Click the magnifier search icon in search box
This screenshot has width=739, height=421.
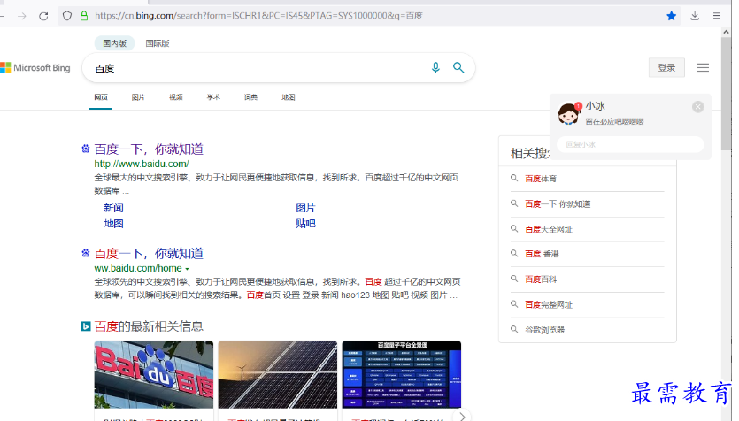point(458,67)
